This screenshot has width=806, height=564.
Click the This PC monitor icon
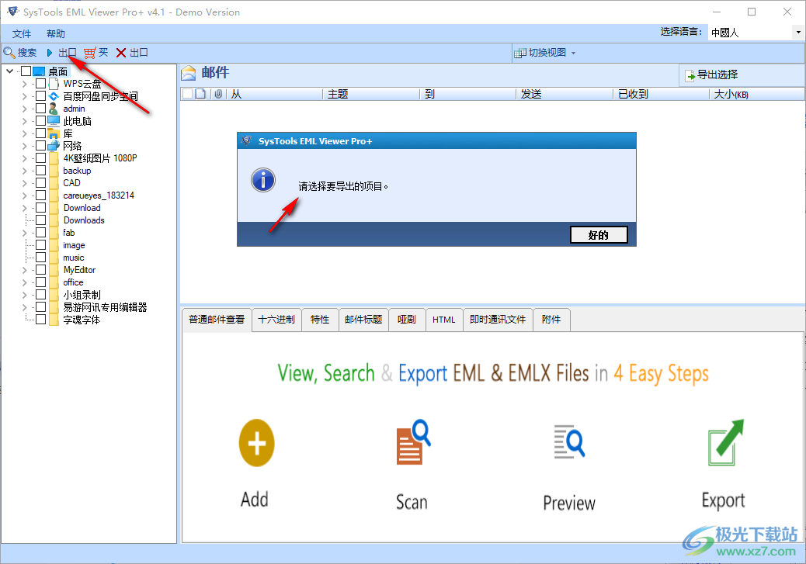54,121
